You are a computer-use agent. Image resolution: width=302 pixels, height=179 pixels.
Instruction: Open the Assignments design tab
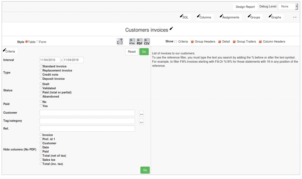tap(229, 17)
